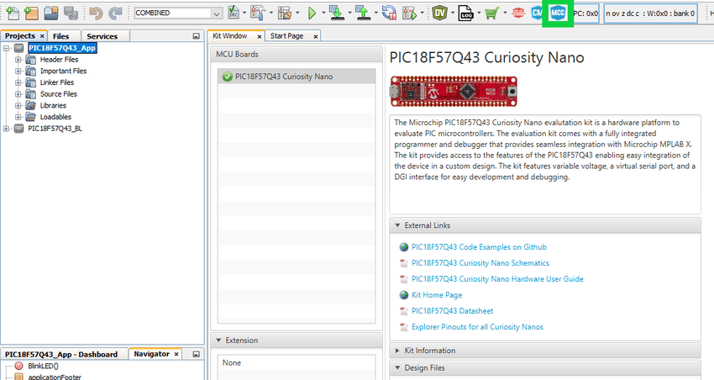The width and height of the screenshot is (714, 380).
Task: Switch to the Files tab
Action: 60,36
